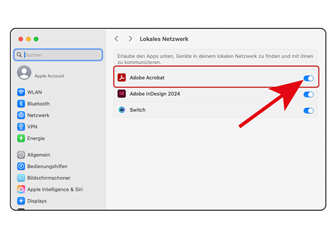Click the Switch app name
This screenshot has width=335, height=238.
point(137,110)
